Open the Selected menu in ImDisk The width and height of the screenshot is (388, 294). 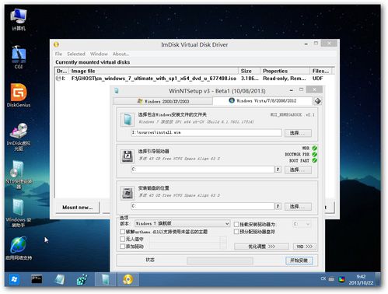pyautogui.click(x=76, y=54)
